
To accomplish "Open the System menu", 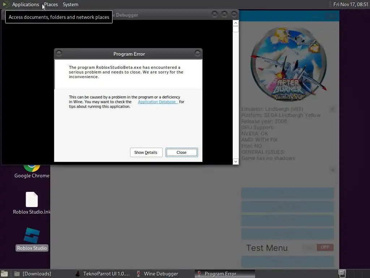I will [x=70, y=4].
